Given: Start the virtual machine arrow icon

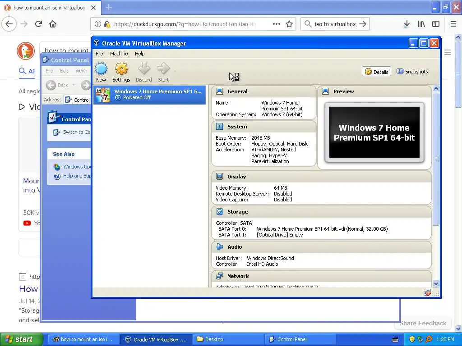Looking at the screenshot, I should (x=163, y=72).
